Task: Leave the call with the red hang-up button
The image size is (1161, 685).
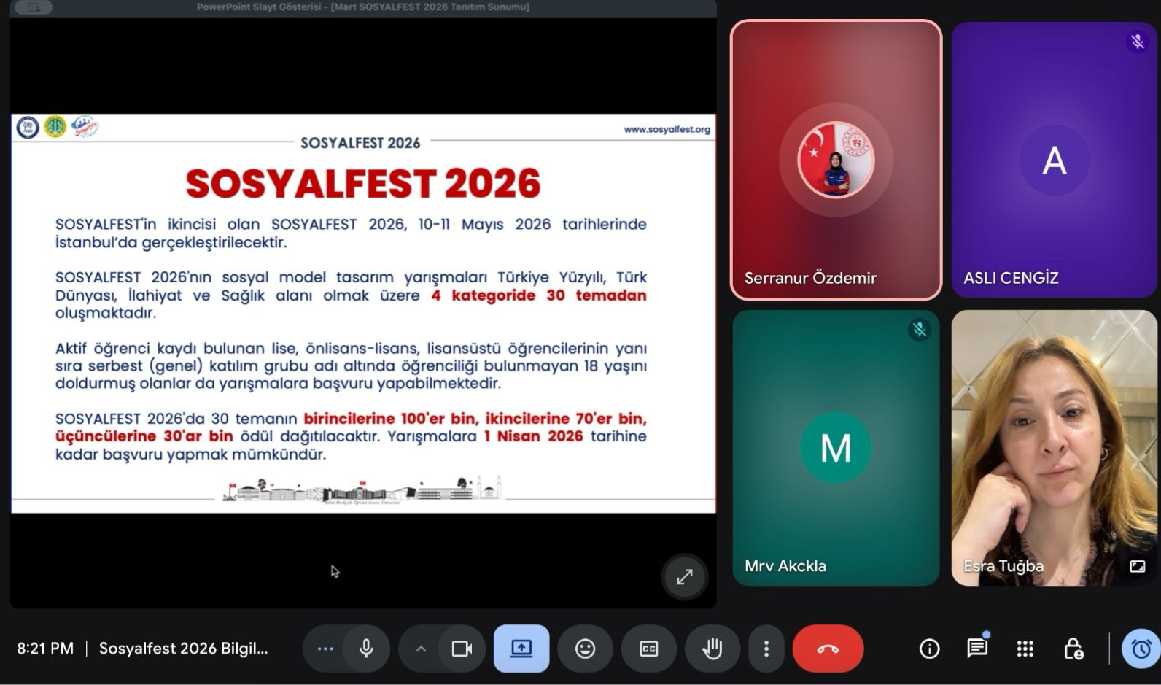Action: click(x=828, y=649)
